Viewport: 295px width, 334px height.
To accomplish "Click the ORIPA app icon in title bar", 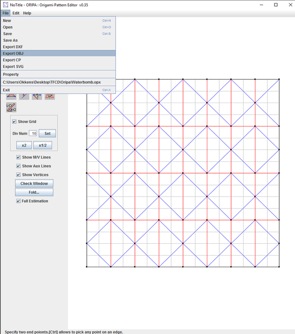I will (x=6, y=5).
